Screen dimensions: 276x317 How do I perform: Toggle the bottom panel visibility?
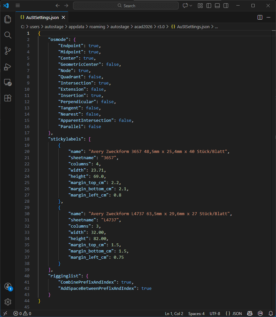217,6
